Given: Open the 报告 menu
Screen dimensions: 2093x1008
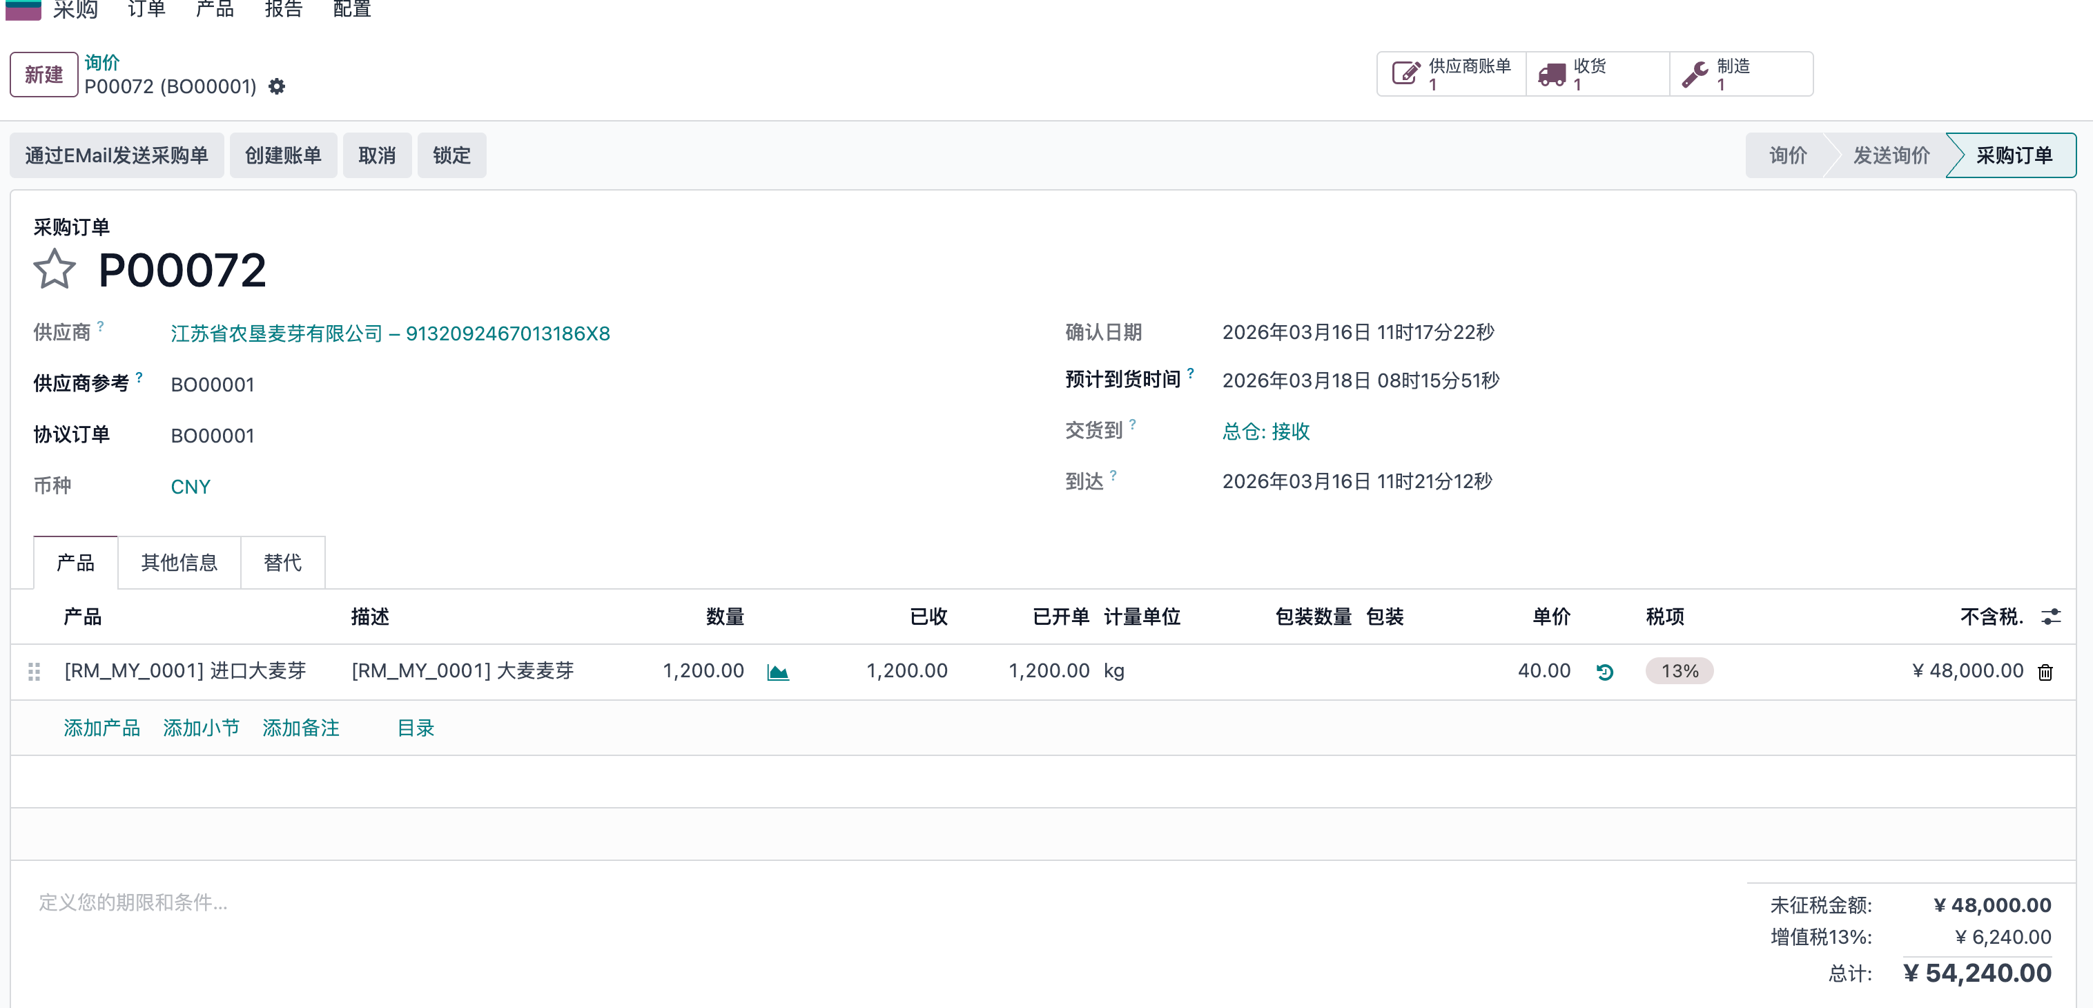Looking at the screenshot, I should (x=284, y=9).
